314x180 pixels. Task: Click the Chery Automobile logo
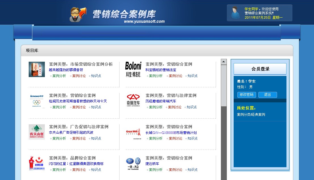133,100
